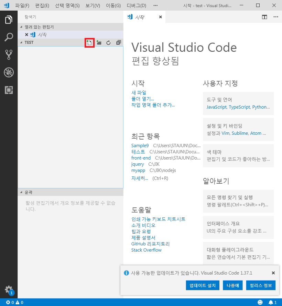Close the 시작 editor tab

point(161,17)
